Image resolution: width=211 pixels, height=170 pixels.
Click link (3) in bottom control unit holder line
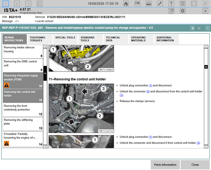198,143
